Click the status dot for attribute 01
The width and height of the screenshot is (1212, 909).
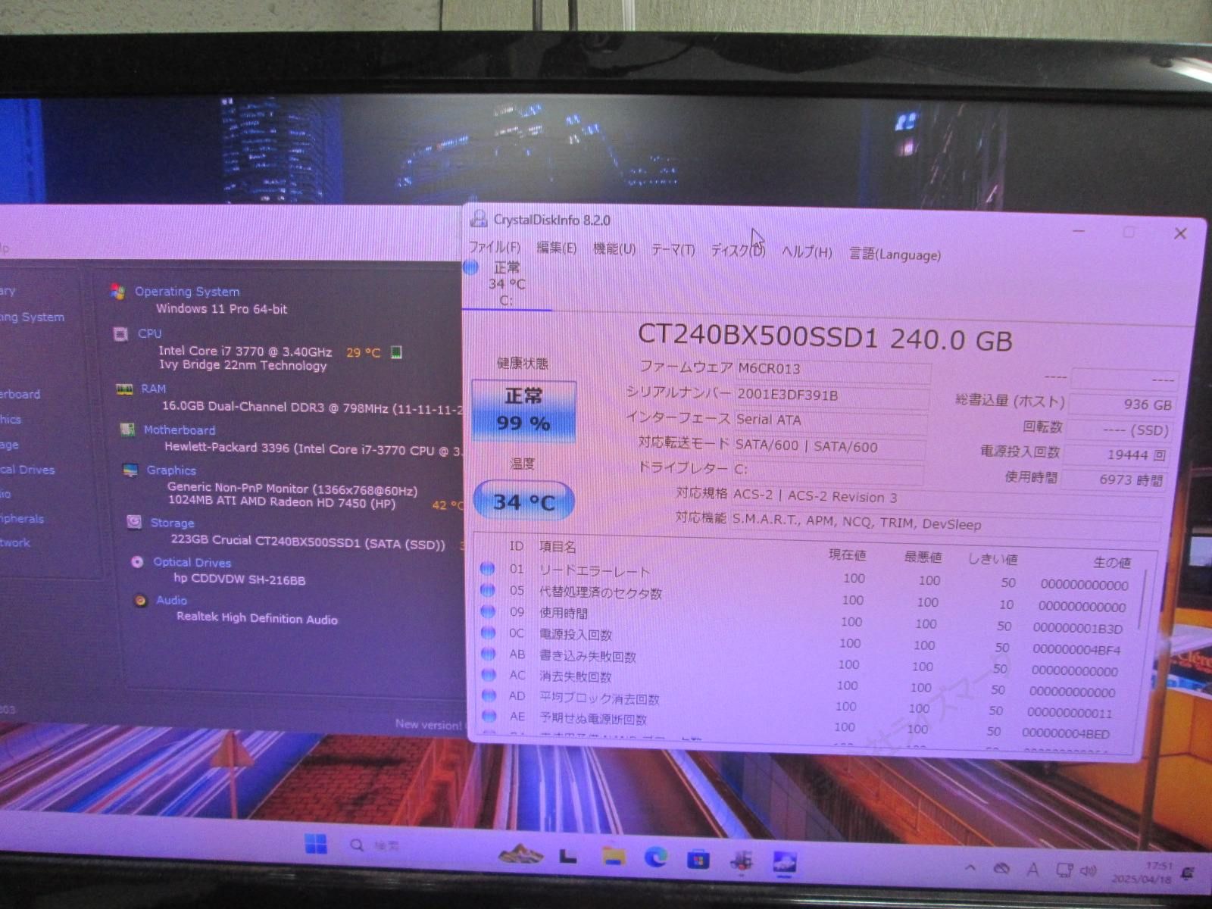tap(487, 568)
